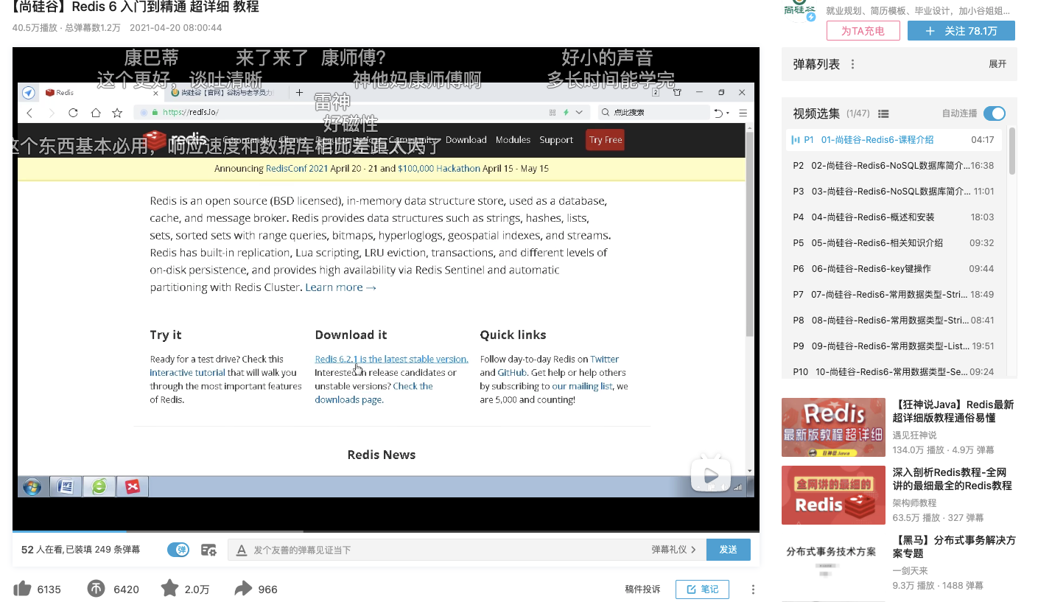Play P7 episode lasting 18:49

click(894, 295)
